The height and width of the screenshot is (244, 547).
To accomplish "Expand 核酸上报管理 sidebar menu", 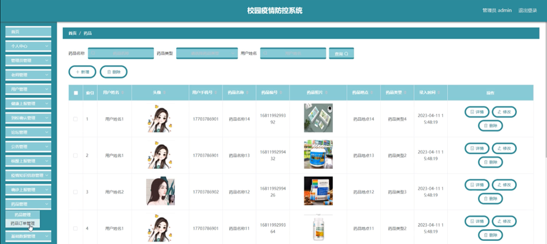I will (28, 161).
